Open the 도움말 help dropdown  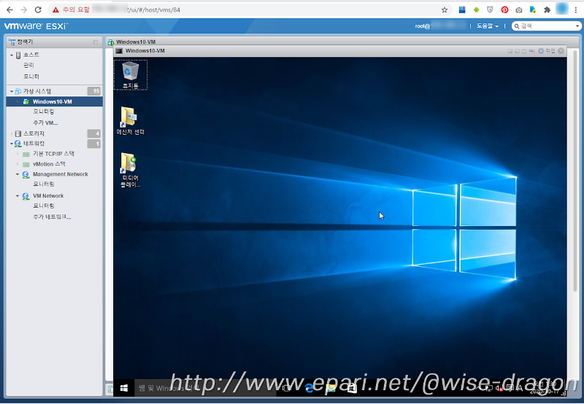tap(488, 26)
